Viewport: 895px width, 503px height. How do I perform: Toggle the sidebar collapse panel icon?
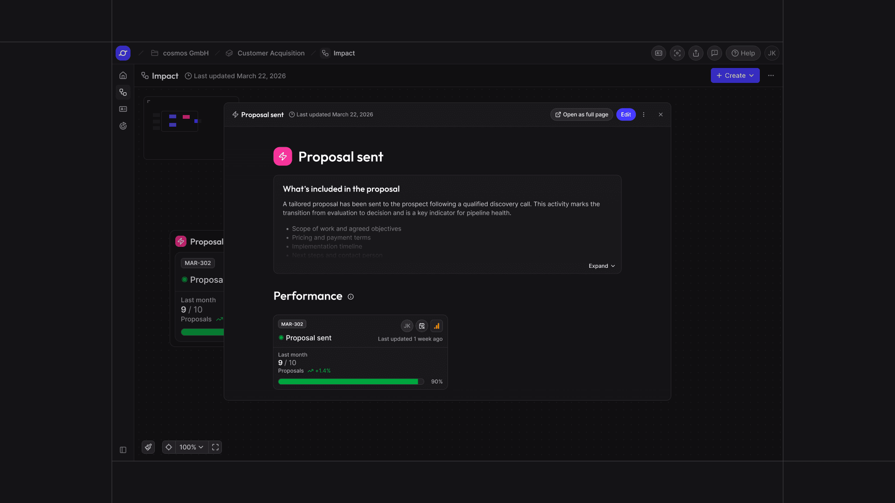[x=123, y=450]
